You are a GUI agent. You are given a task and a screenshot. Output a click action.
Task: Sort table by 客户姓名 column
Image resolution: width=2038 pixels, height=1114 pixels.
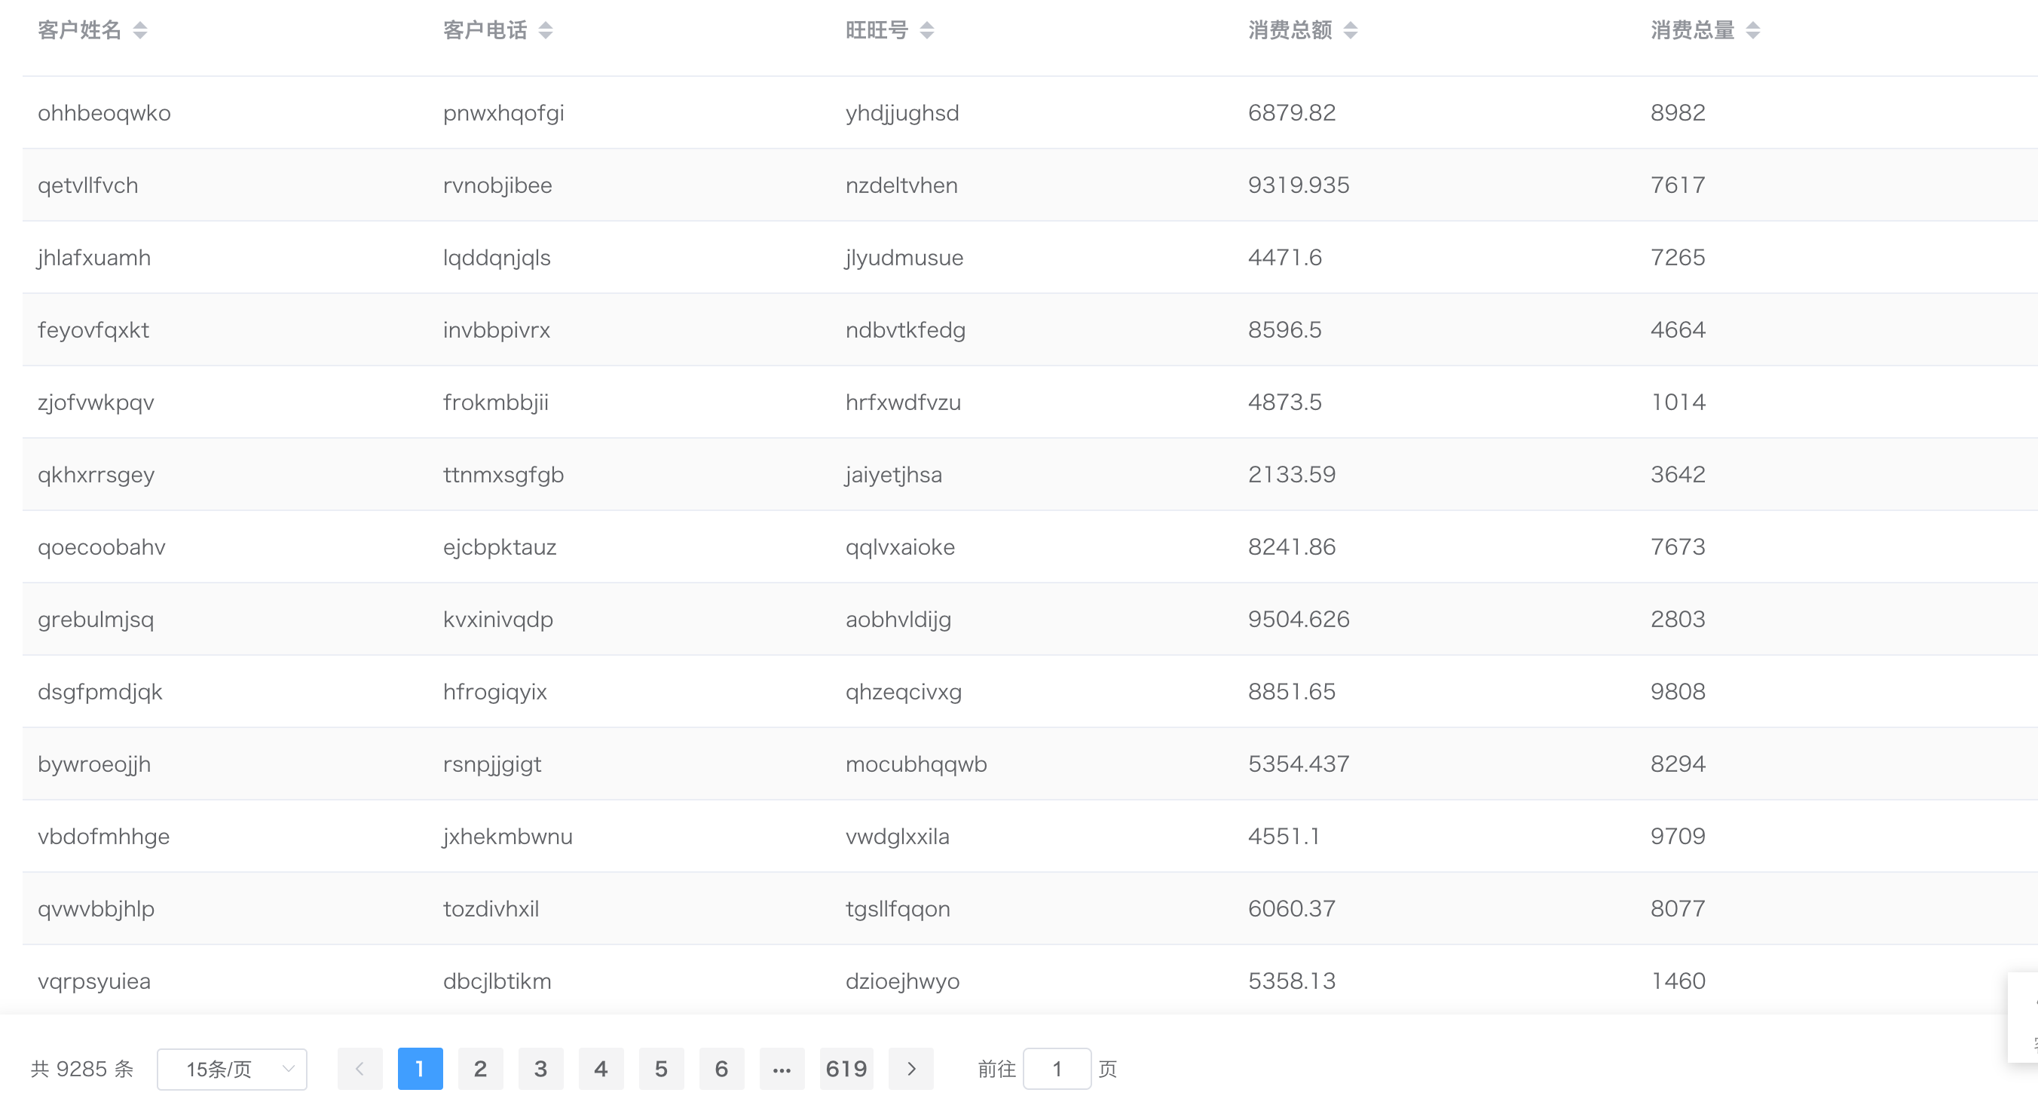(140, 30)
